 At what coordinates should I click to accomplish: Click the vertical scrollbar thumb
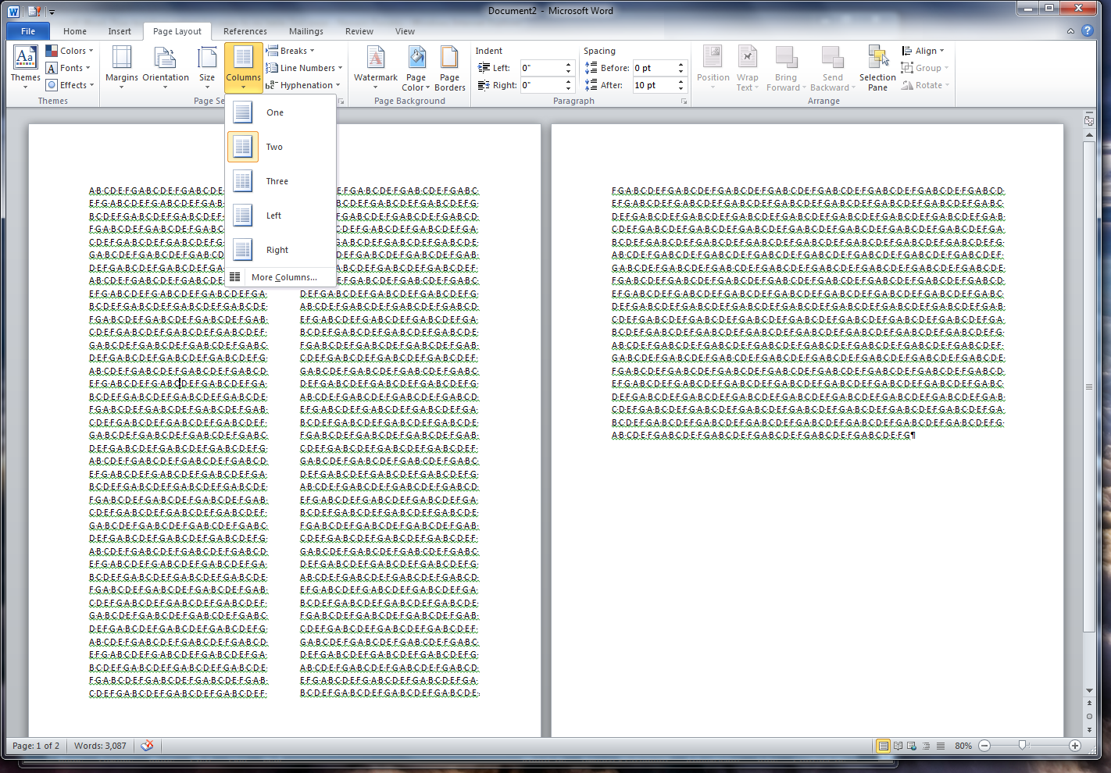coord(1089,387)
